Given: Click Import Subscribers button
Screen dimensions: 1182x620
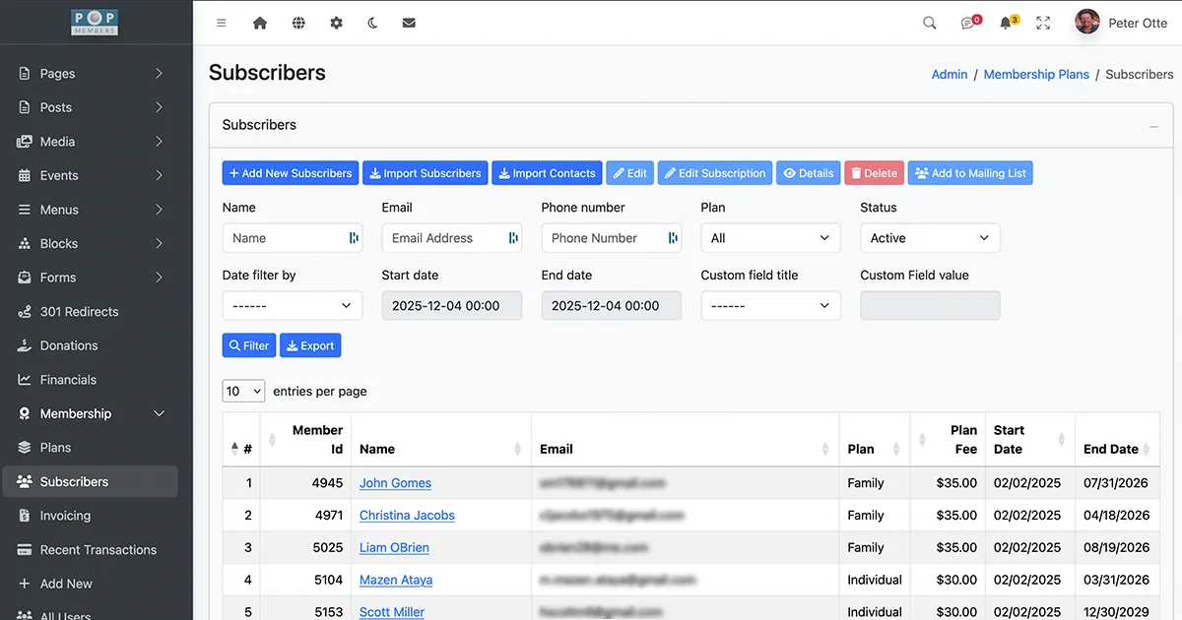Looking at the screenshot, I should (426, 173).
